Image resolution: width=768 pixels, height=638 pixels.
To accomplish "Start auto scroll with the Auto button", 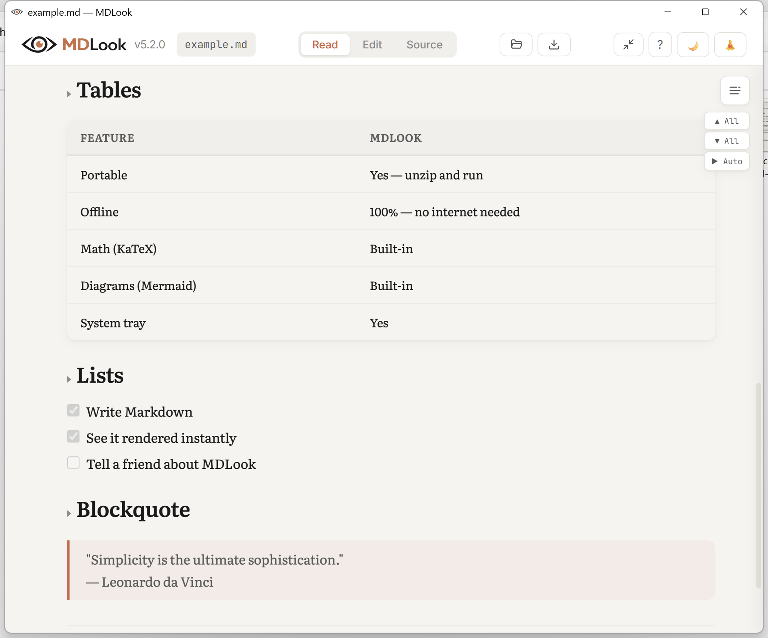I will point(727,161).
